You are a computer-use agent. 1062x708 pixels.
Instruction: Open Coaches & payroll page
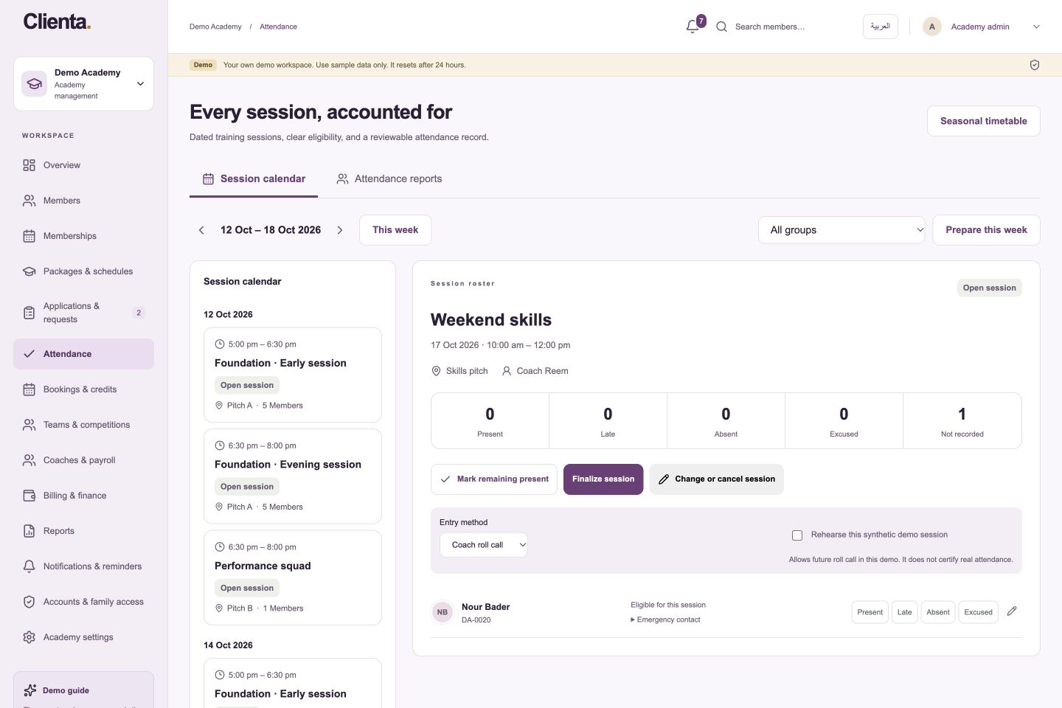83,460
